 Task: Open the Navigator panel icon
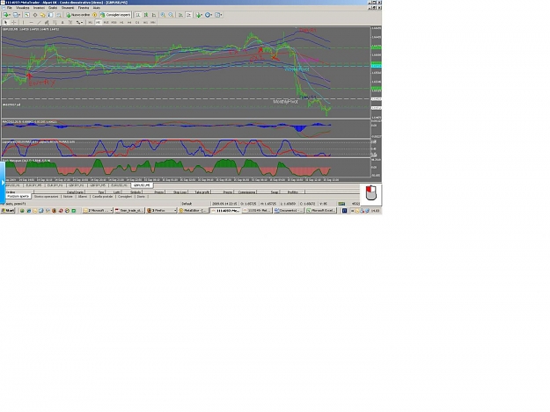pos(42,15)
